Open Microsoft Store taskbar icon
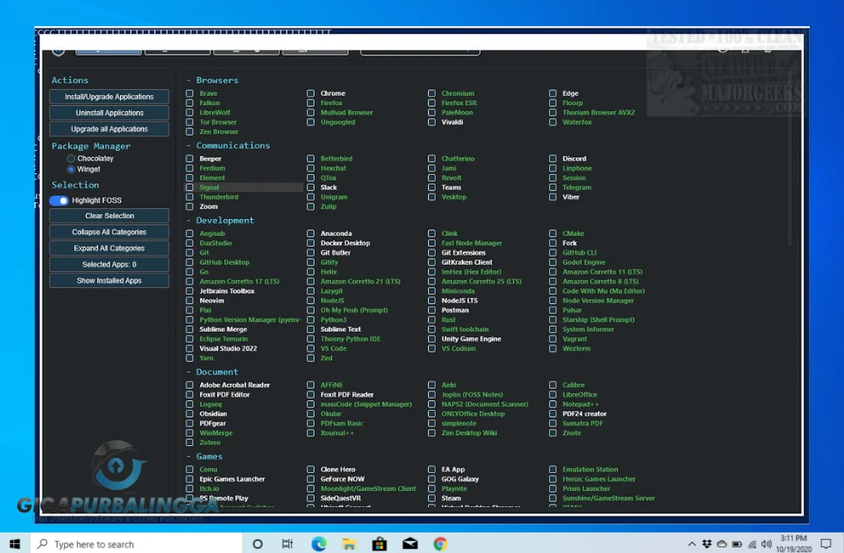 point(379,544)
